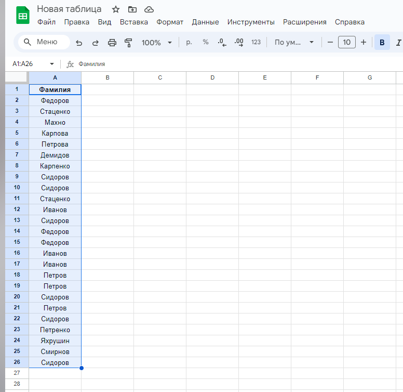Select column D header
Viewport: 403px width, 392px height.
[212, 77]
